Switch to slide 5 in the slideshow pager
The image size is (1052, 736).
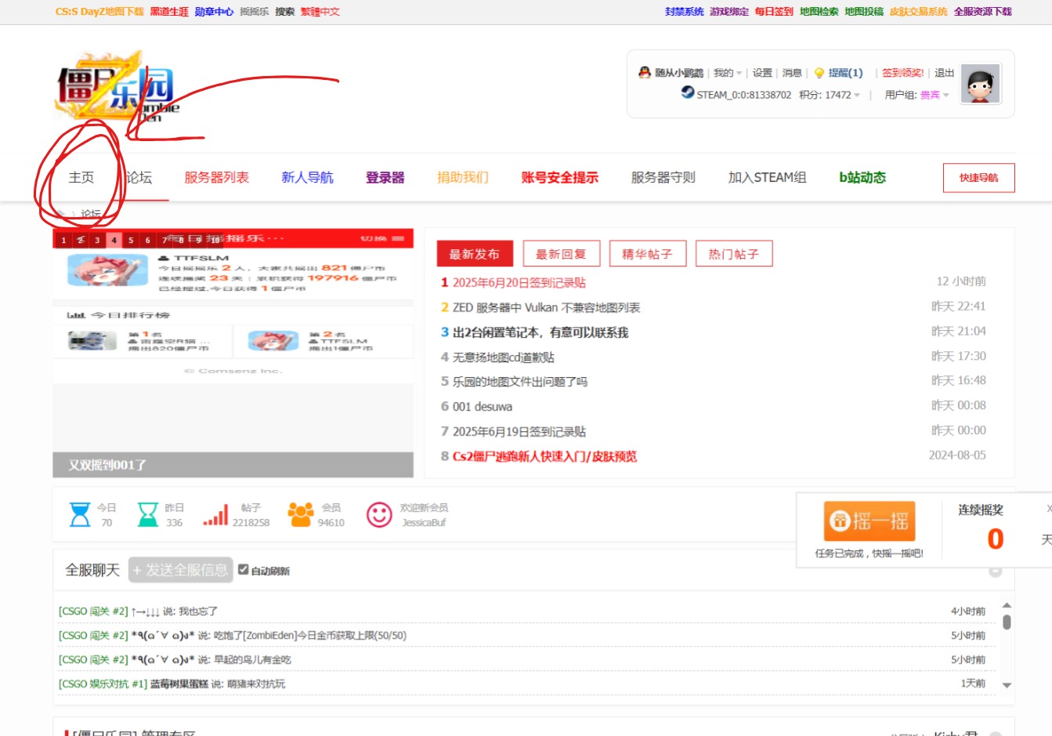[x=131, y=240]
